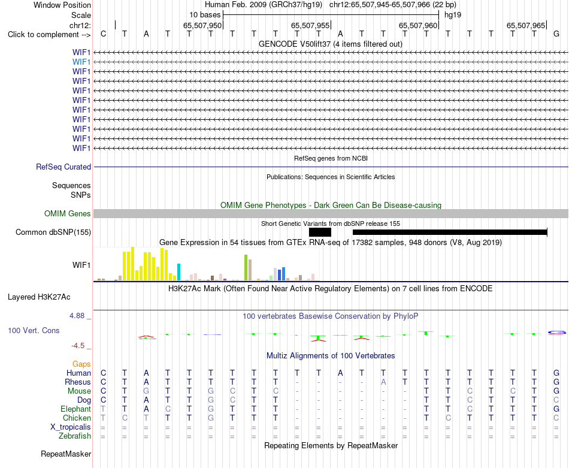The image size is (569, 468).
Task: Select the Mouse alignment row label
Action: point(79,391)
